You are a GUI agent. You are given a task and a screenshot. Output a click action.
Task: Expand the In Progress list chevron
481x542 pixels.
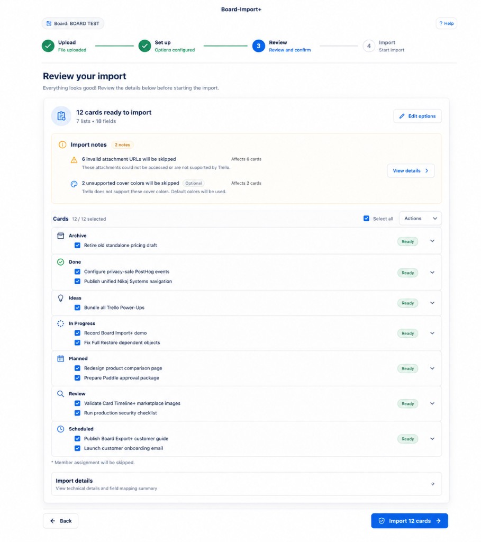tap(432, 333)
